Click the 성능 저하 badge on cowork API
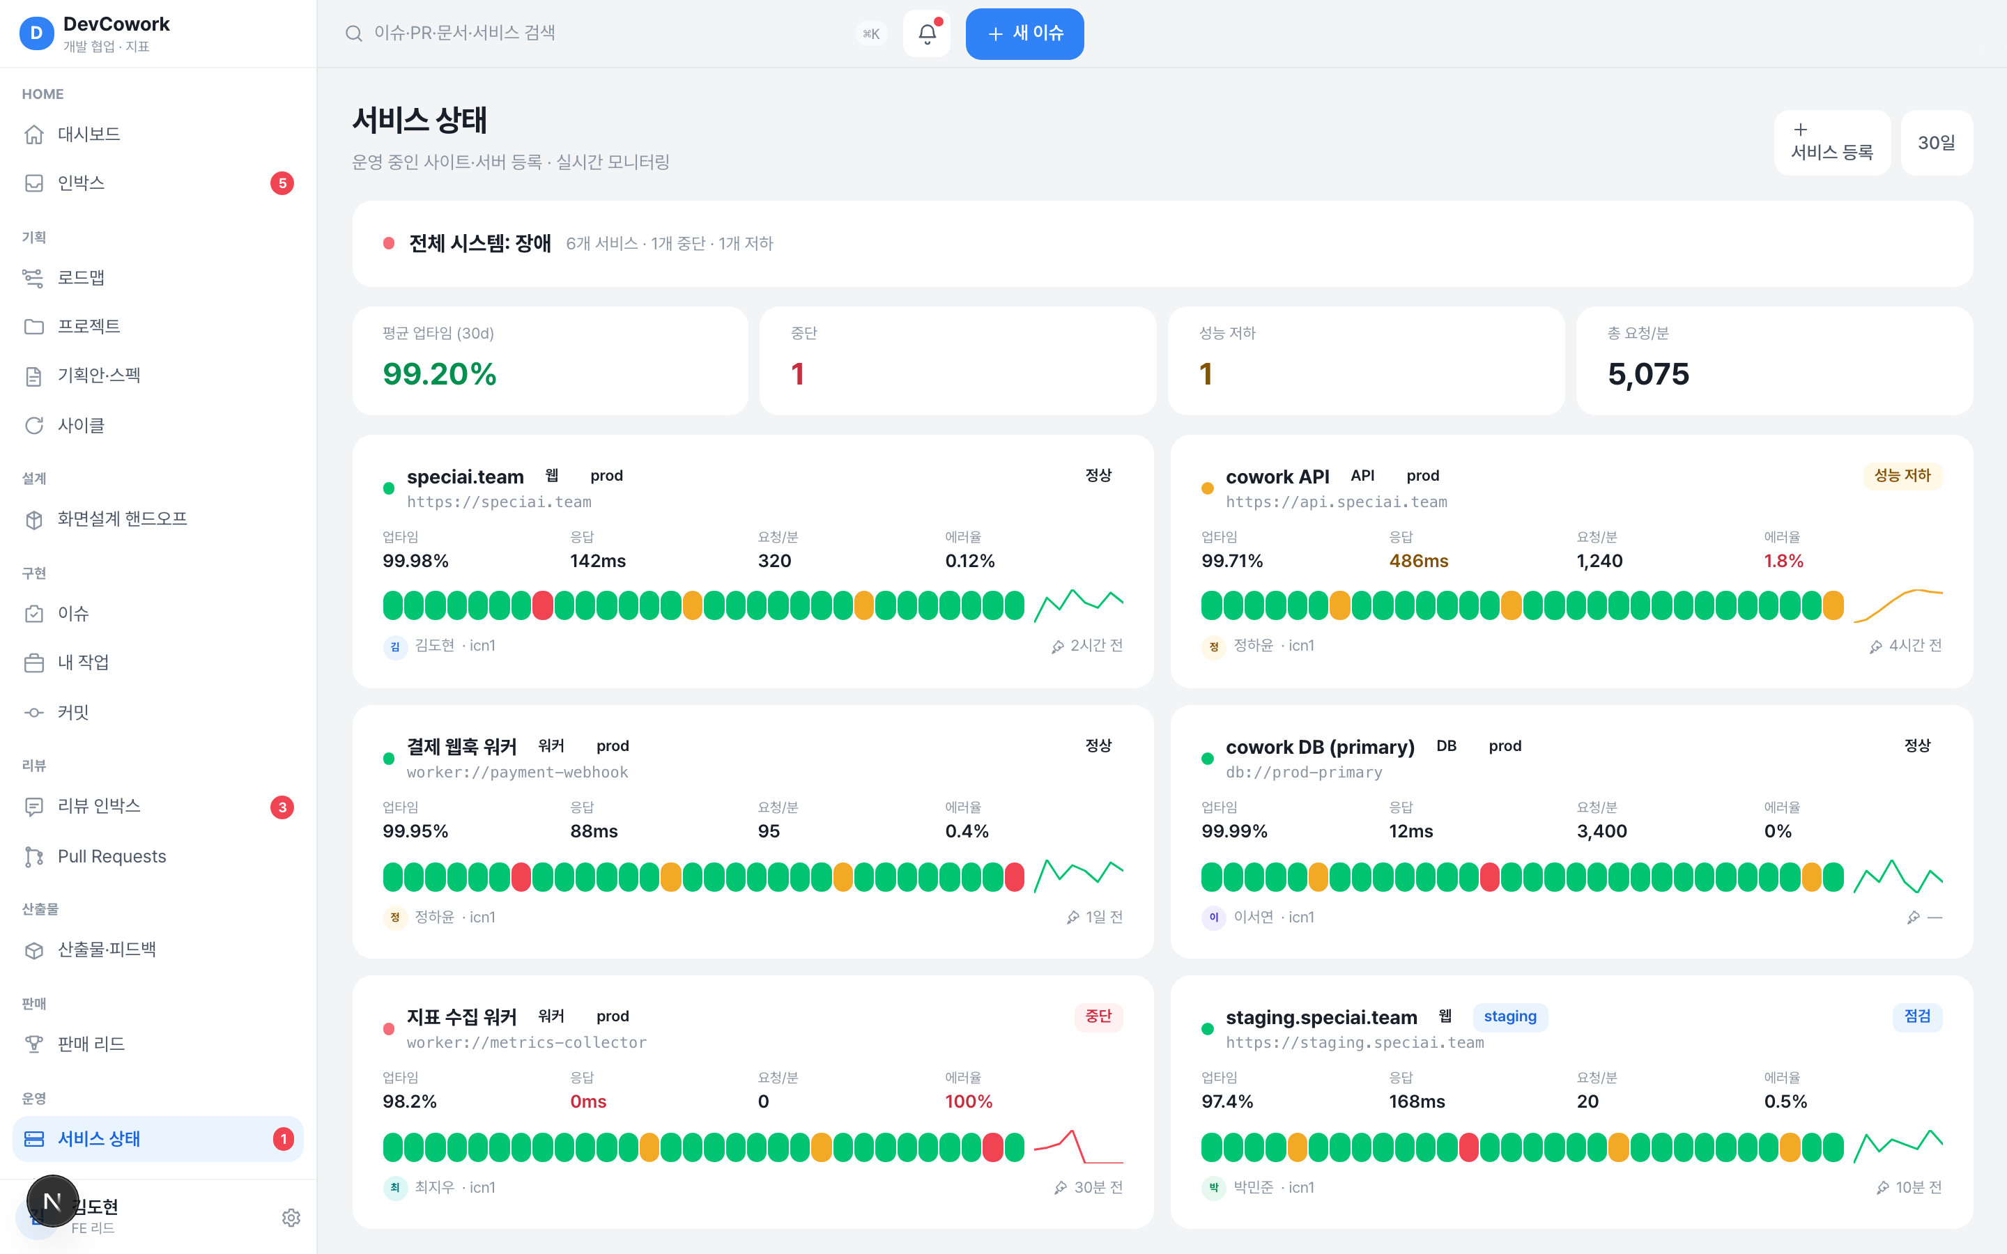 (x=1902, y=475)
